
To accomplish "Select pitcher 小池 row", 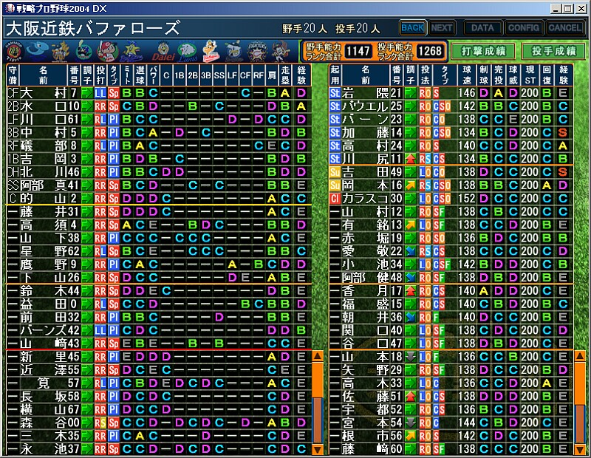I will [451, 264].
